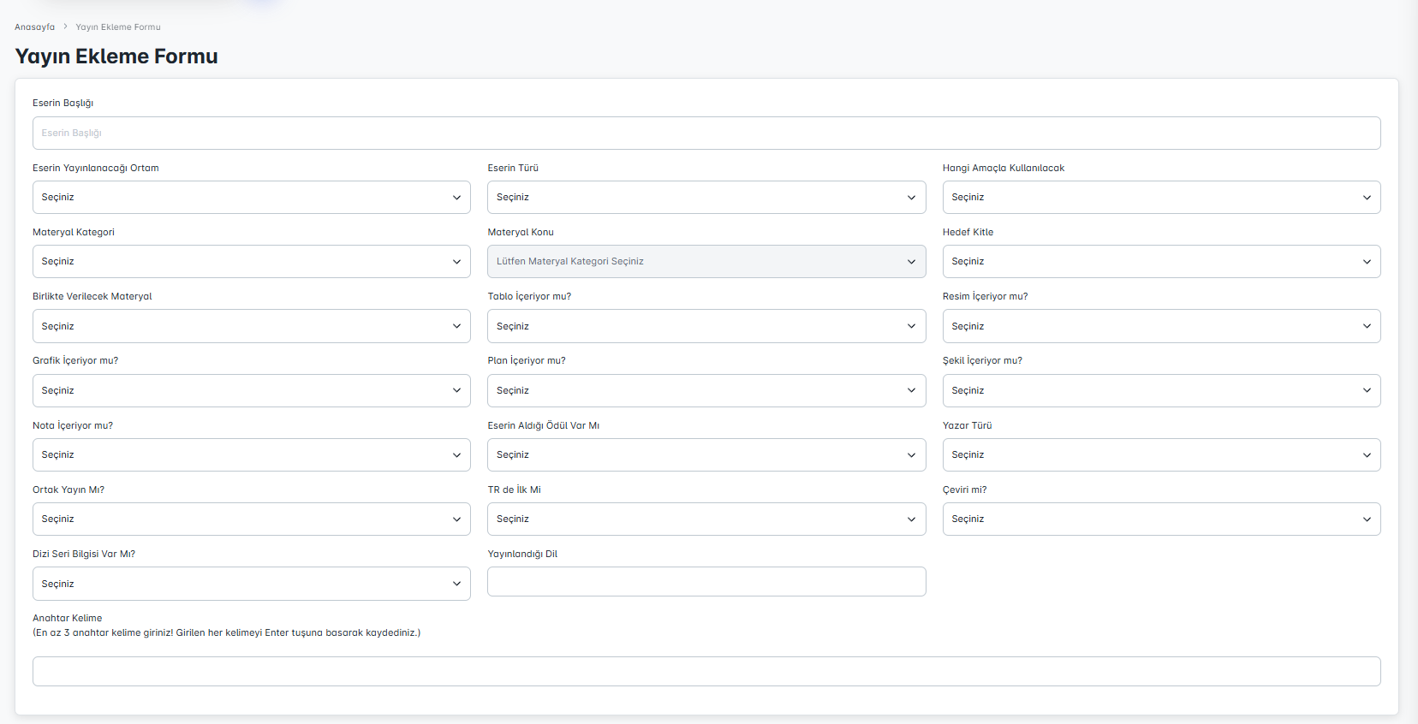This screenshot has width=1418, height=724.
Task: Expand the Grafik İçeriyor mu dropdown
Action: [x=251, y=391]
